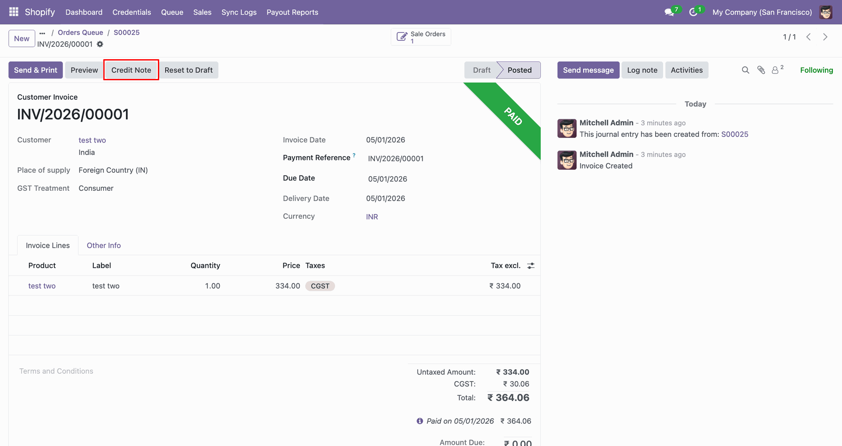The image size is (842, 446).
Task: Click Mitchell Admin avatar on Invoice Created
Action: point(567,160)
